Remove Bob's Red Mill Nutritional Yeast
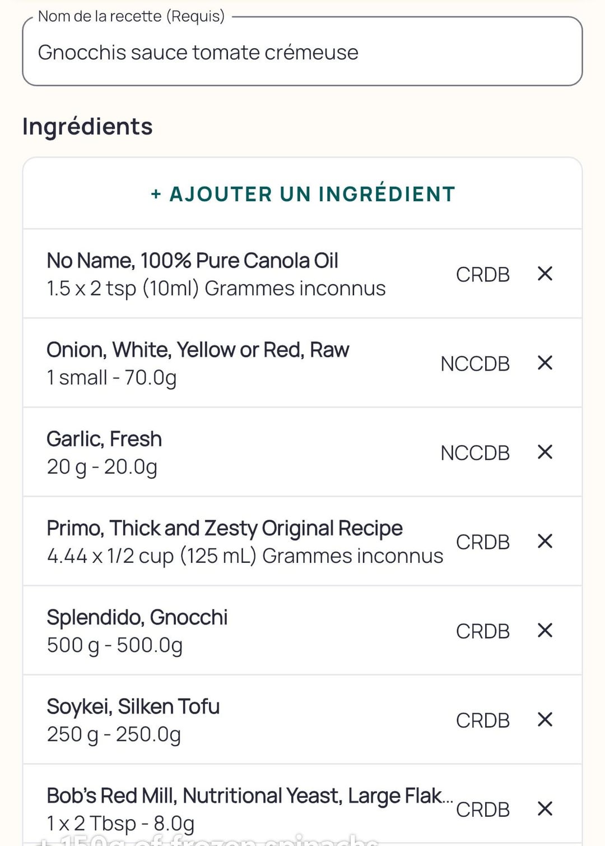Image resolution: width=605 pixels, height=846 pixels. pos(545,808)
